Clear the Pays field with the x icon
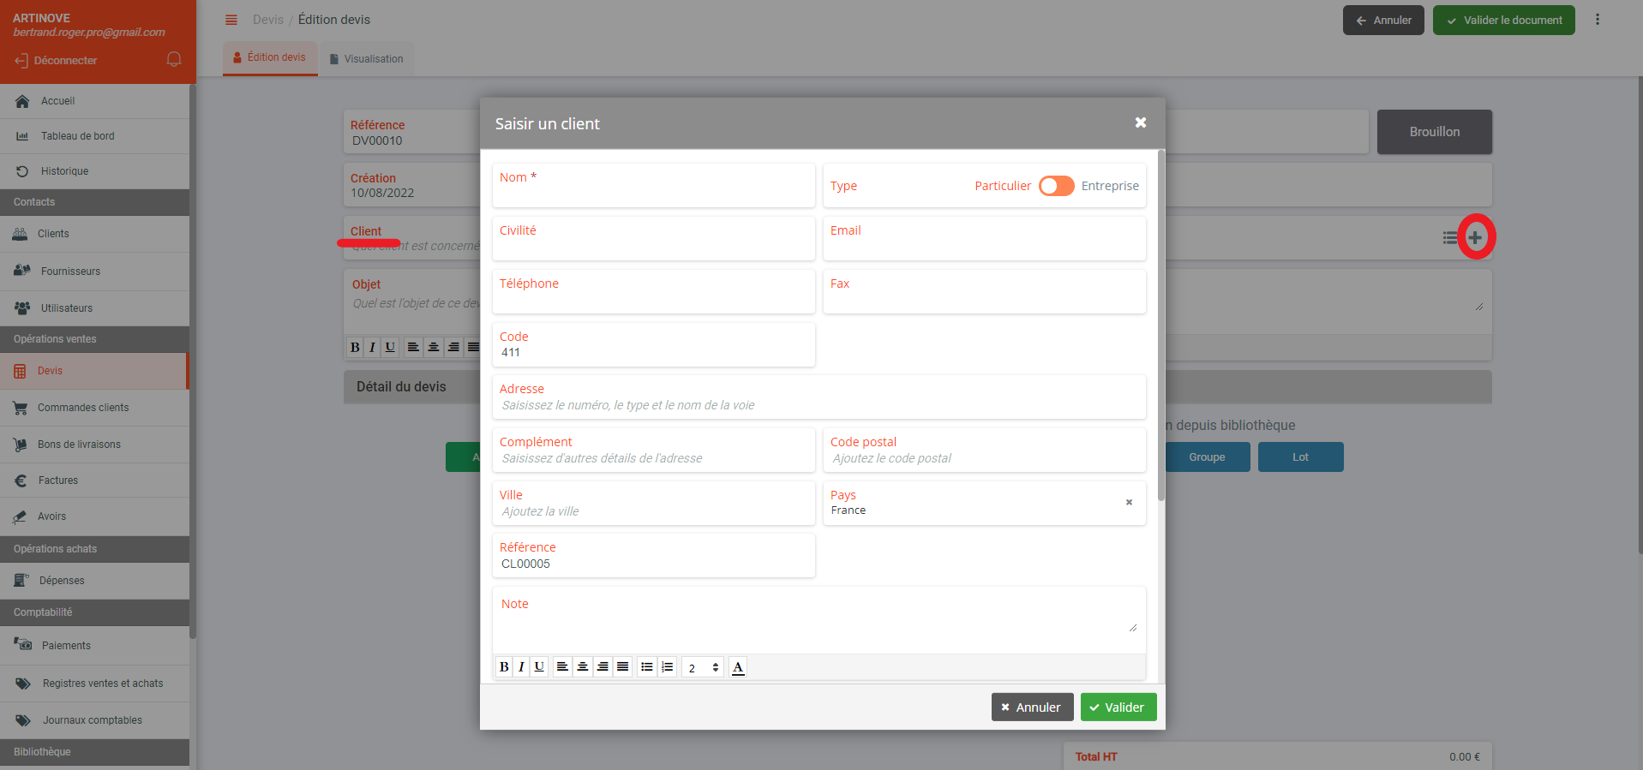The width and height of the screenshot is (1643, 770). (1129, 503)
